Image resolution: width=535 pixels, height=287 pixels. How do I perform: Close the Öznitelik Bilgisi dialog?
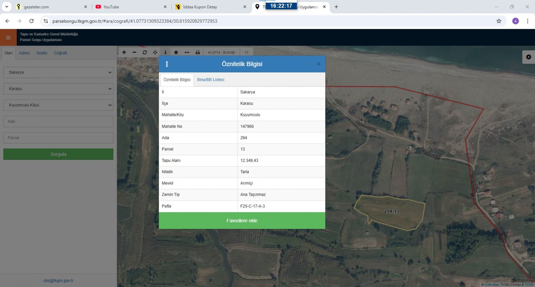(318, 64)
